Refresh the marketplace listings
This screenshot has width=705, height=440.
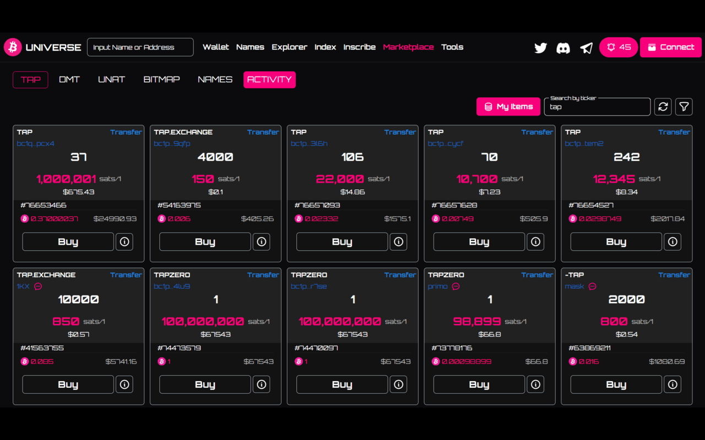tap(663, 106)
